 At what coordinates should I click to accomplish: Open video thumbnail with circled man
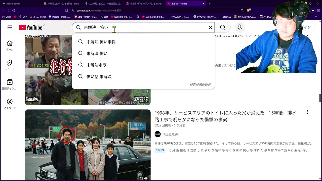click(88, 145)
